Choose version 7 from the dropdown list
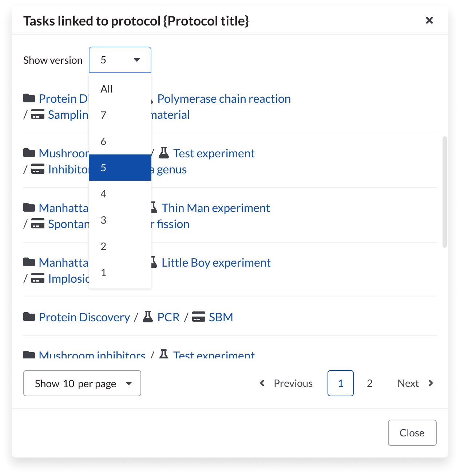The height and width of the screenshot is (475, 460). [x=120, y=115]
